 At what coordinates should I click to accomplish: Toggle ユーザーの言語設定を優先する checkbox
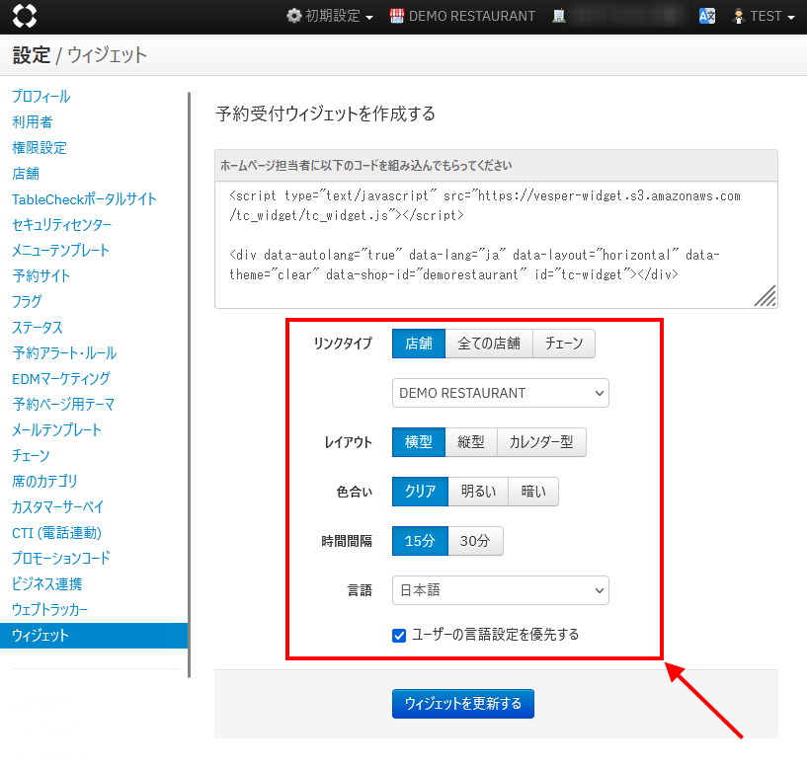coord(399,635)
